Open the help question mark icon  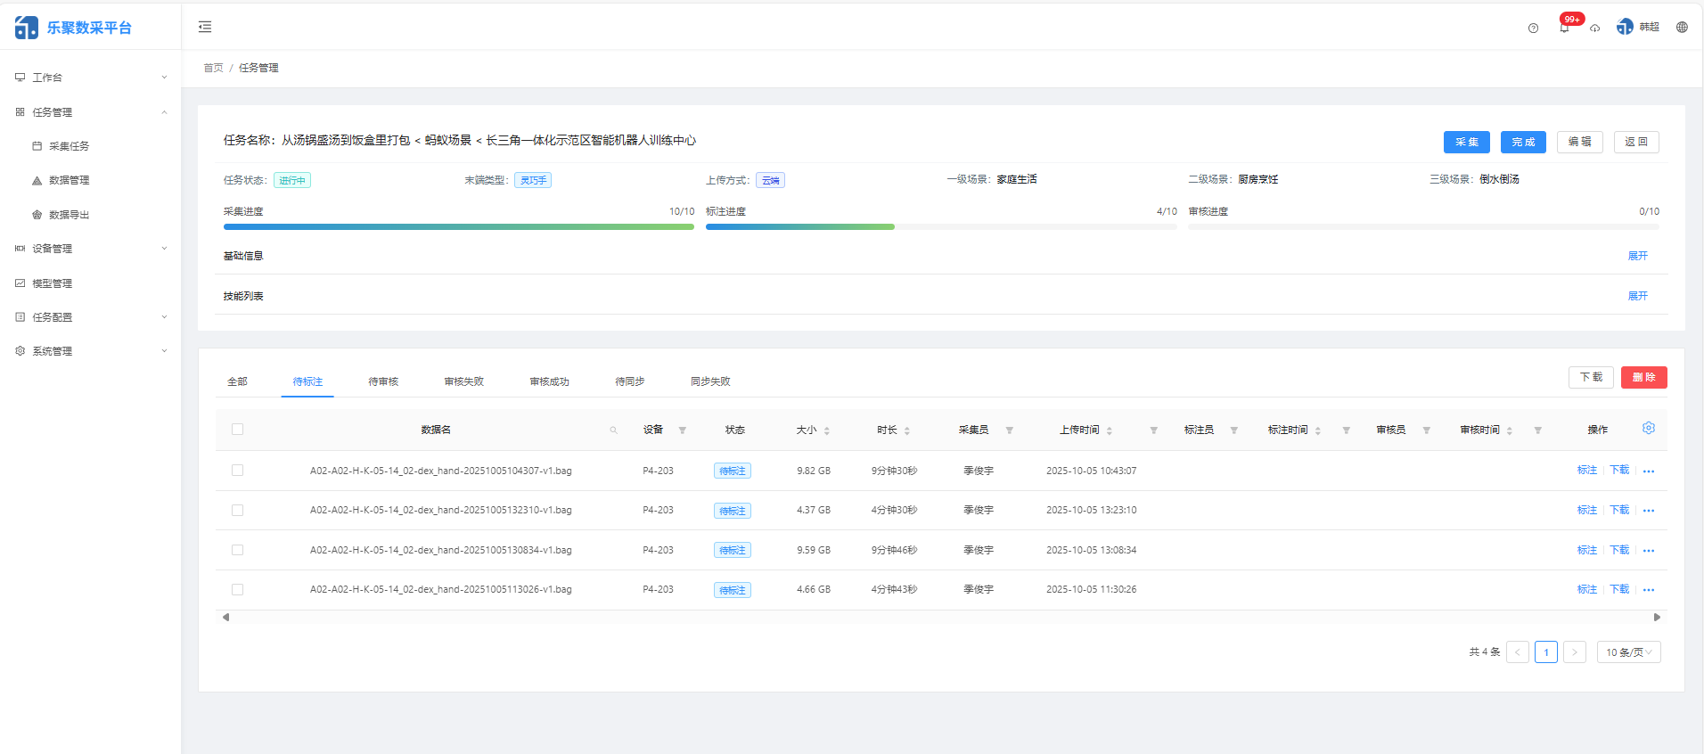[1533, 28]
